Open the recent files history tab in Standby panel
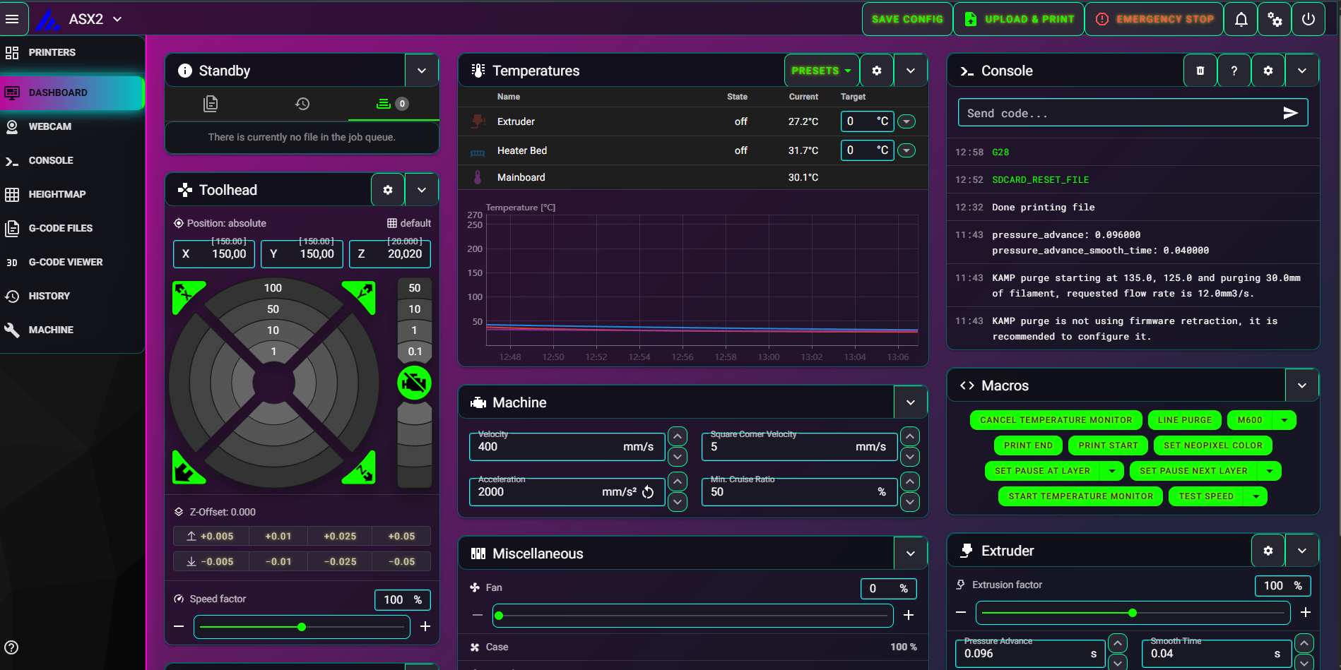Viewport: 1341px width, 670px height. pos(302,104)
